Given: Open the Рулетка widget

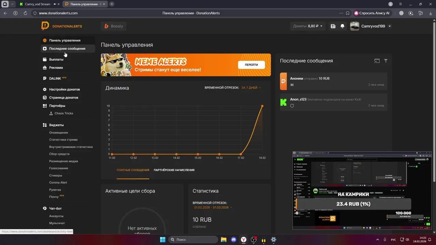Looking at the screenshot, I should coord(55,190).
